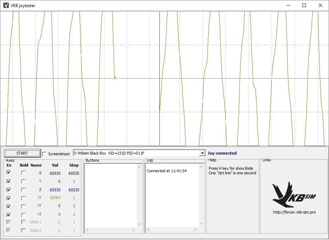Screen dimensions: 329x240
Task: Click the Buttons list right scroll arrow
Action: [133, 230]
